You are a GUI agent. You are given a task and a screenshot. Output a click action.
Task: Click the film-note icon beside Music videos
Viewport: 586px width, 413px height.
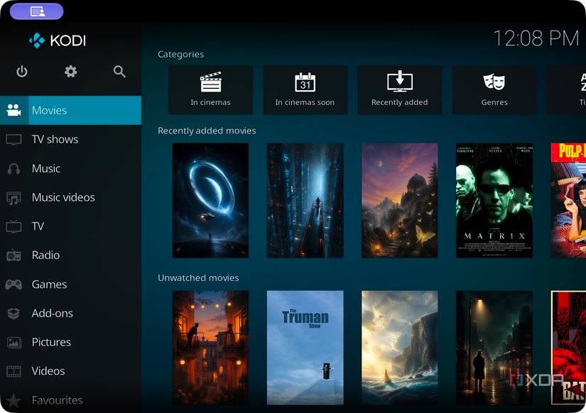click(13, 197)
